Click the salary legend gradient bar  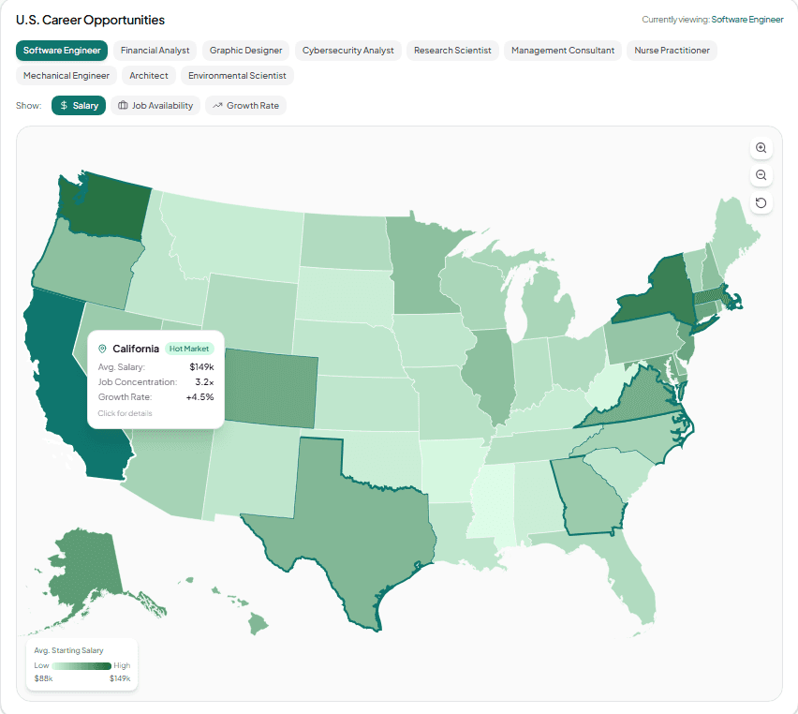coord(81,665)
